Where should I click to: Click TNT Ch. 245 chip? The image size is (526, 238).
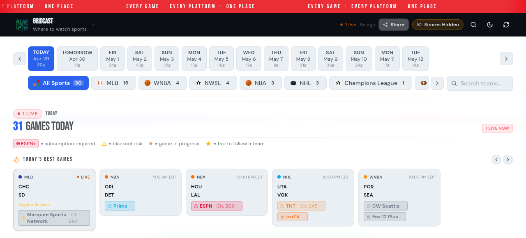301,206
